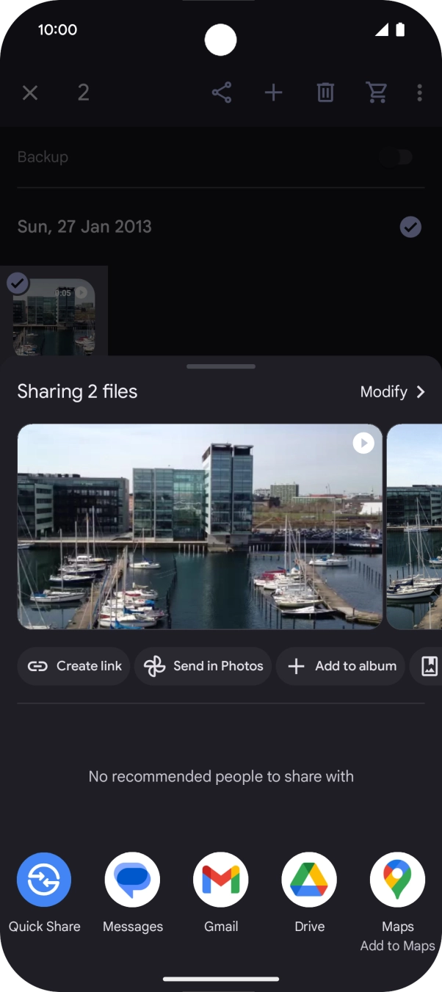Share to the Messages app
This screenshot has height=992, width=442.
[x=133, y=880]
